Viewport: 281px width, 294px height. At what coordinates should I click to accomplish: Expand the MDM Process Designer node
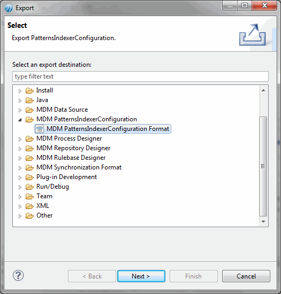(20, 139)
